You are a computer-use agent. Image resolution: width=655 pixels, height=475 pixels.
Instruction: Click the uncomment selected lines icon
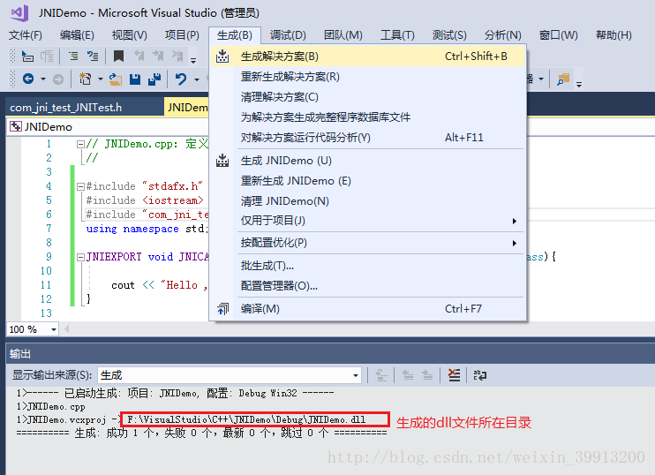pyautogui.click(x=93, y=56)
